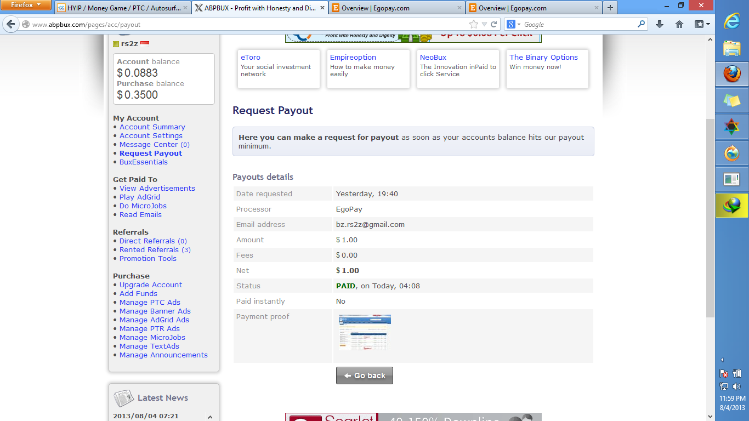Image resolution: width=749 pixels, height=421 pixels.
Task: Open Manage Banner Ads link
Action: 155,311
